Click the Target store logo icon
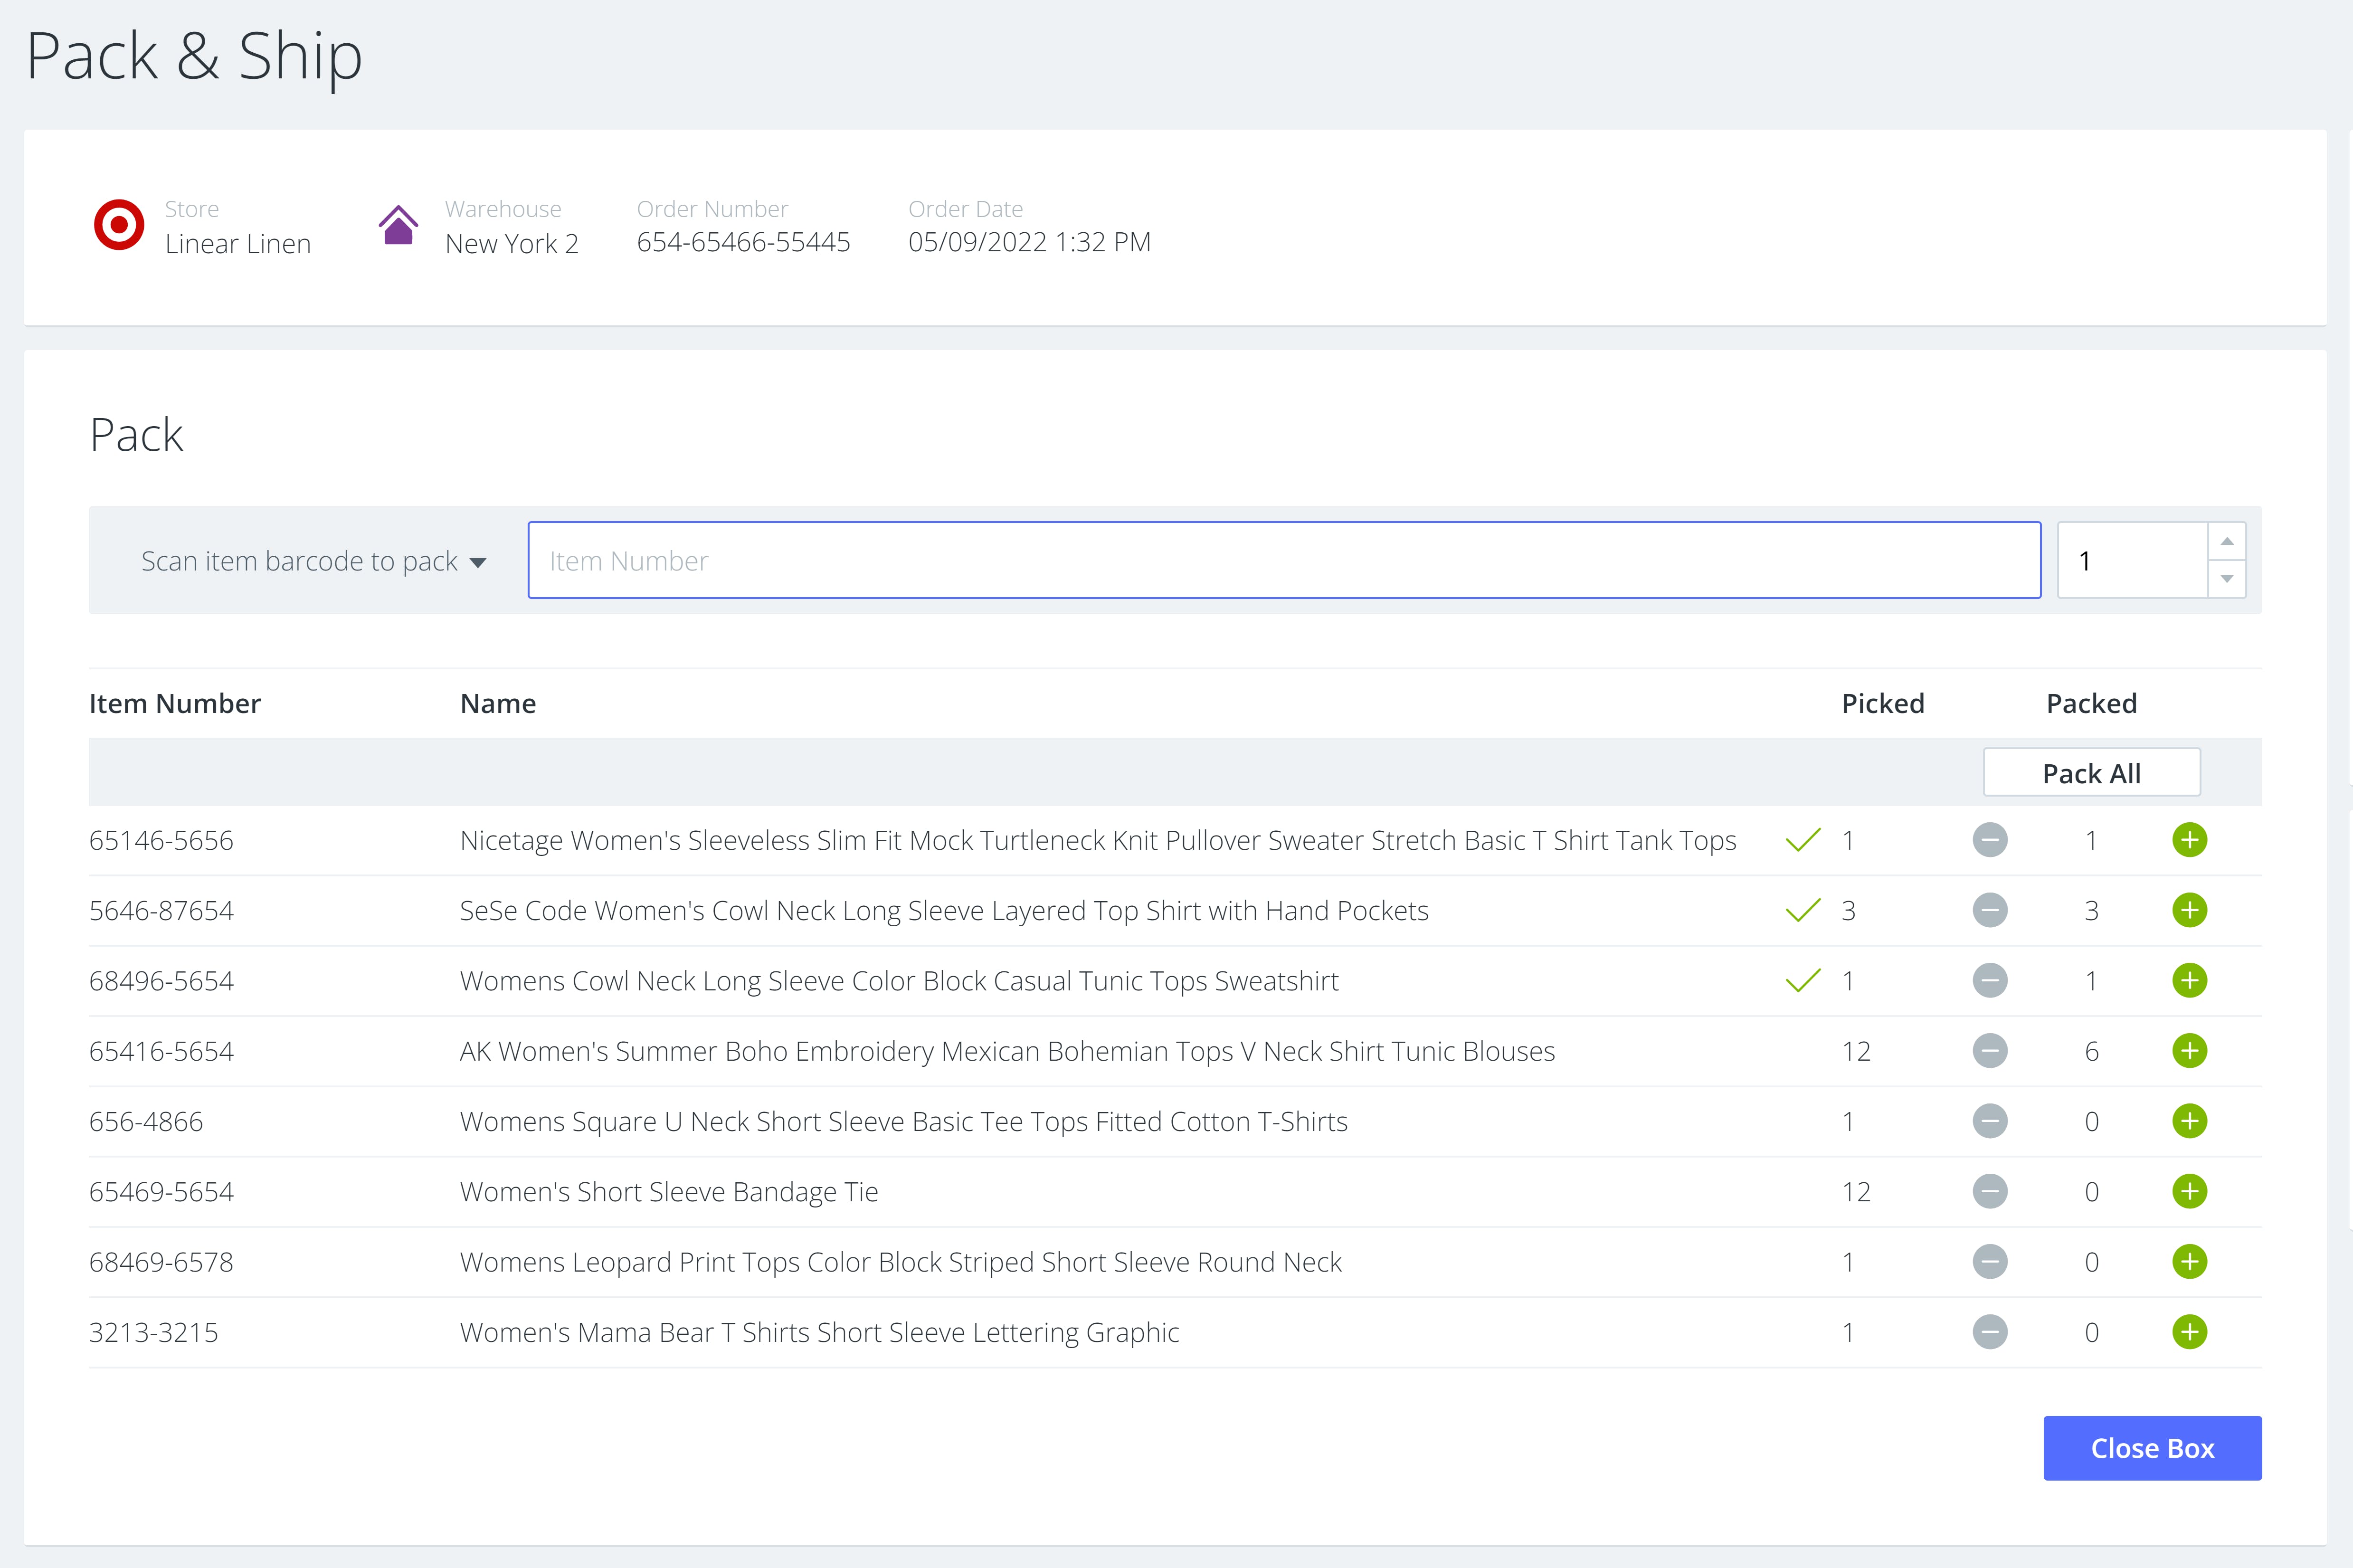2353x1568 pixels. 119,225
